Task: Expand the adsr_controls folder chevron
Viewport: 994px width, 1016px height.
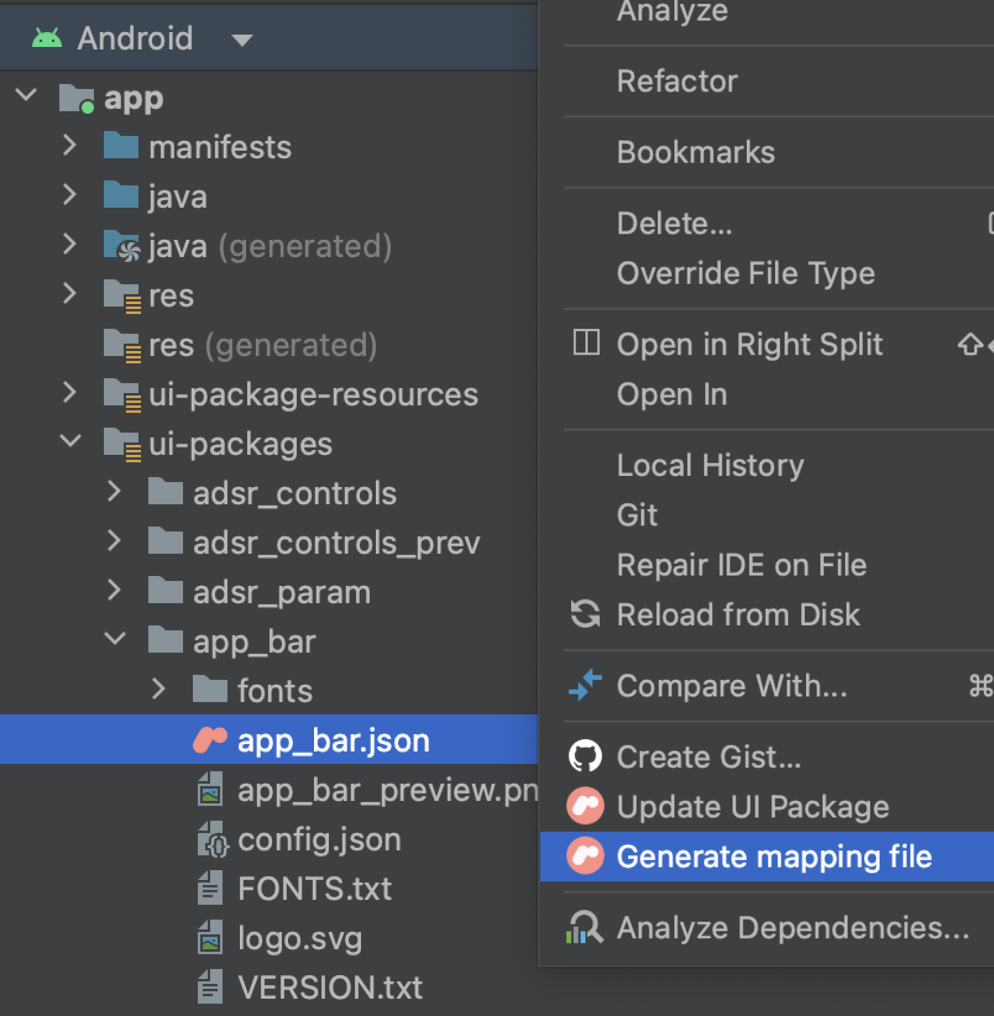Action: click(114, 491)
